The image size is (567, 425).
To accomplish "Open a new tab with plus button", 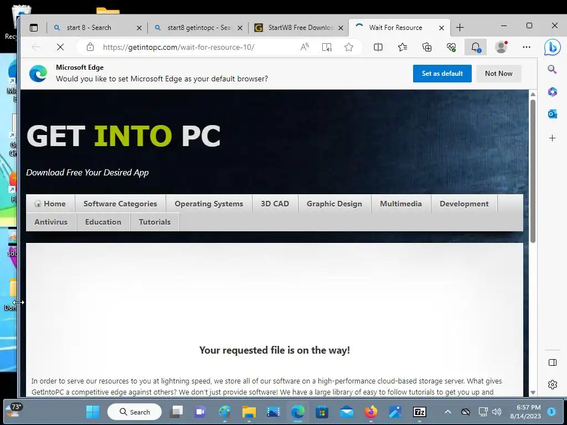I will (460, 28).
